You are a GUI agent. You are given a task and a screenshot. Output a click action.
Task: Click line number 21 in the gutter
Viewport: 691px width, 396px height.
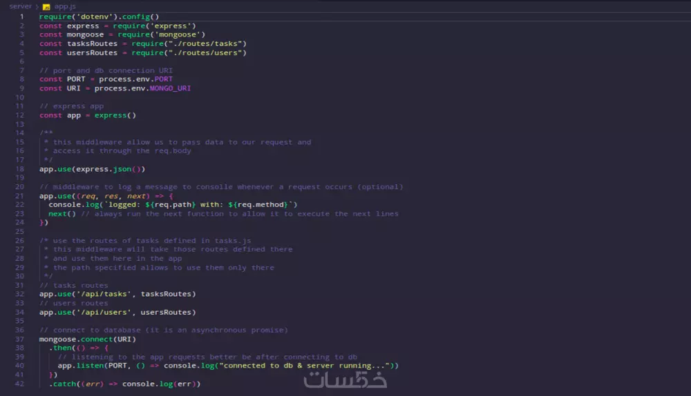pyautogui.click(x=20, y=196)
